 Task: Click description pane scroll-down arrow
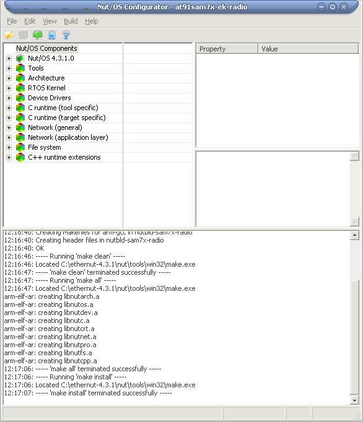pos(354,222)
